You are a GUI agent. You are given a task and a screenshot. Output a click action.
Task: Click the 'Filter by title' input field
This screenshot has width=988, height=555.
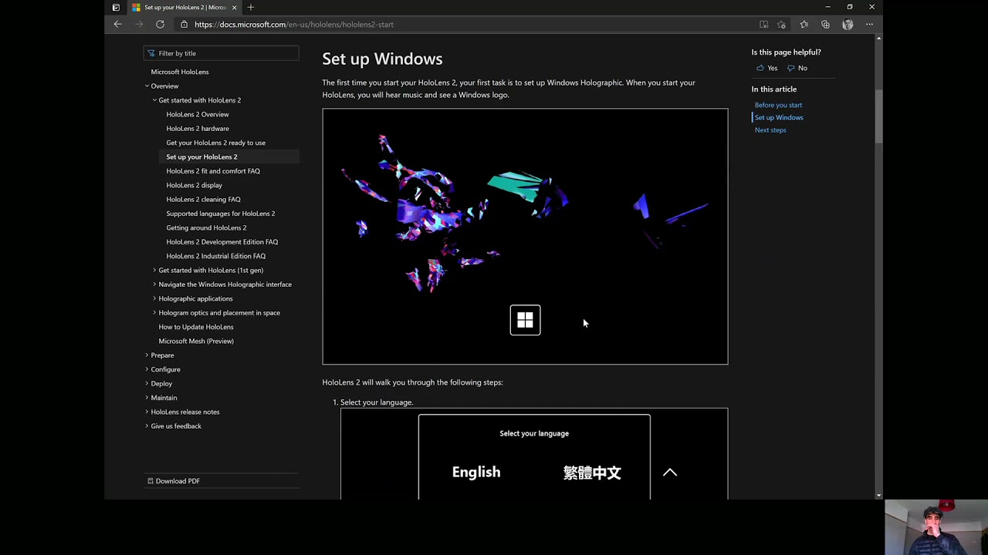coord(221,53)
